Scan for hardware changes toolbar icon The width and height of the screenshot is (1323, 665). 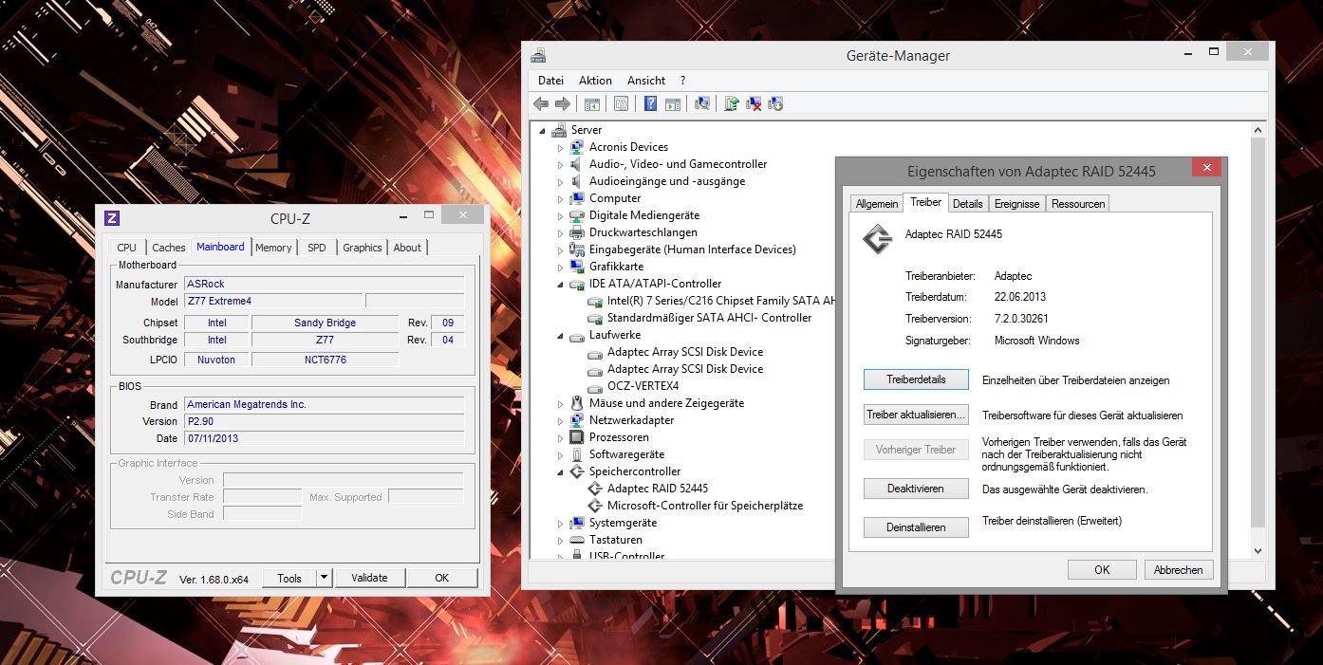[702, 104]
